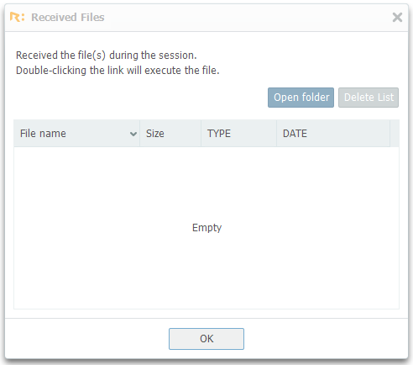Select the TYPE column header
The image size is (413, 365).
(x=238, y=134)
